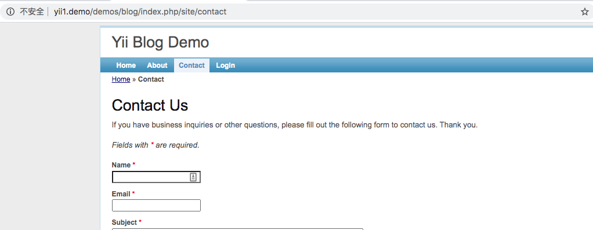The height and width of the screenshot is (230, 593).
Task: Click the Contact breadcrumb text
Action: (x=151, y=79)
